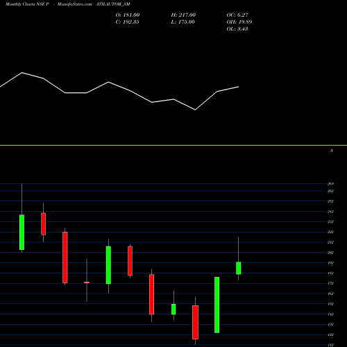Click the 'H: 217.00' high price value
Viewport: 347px width, 347px height.
point(183,15)
